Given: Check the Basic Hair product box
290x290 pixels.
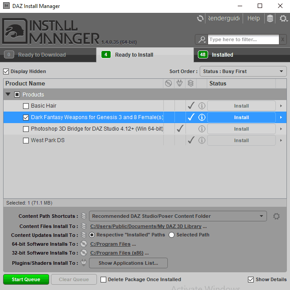Looking at the screenshot, I should pos(26,106).
